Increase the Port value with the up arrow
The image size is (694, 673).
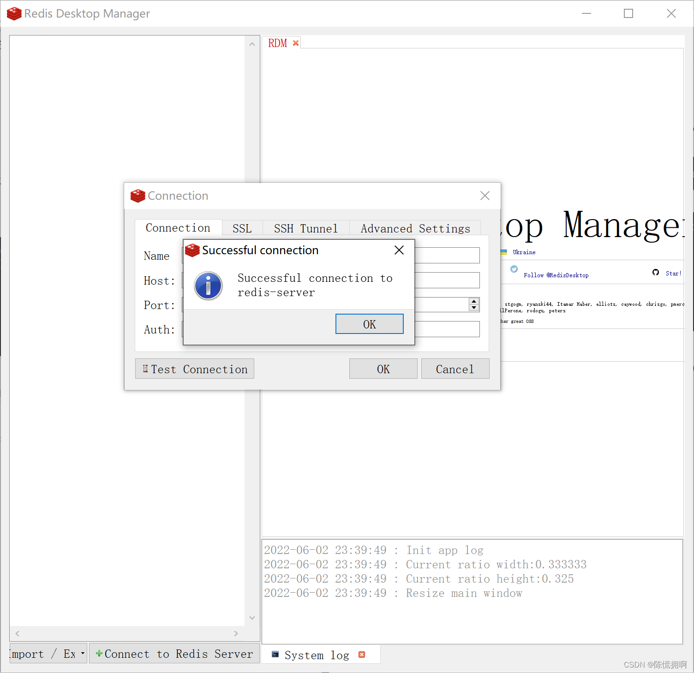click(474, 301)
